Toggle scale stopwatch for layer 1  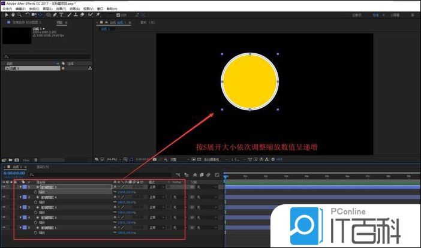(x=35, y=192)
